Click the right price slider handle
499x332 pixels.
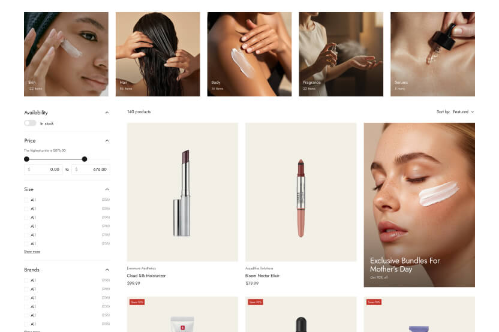click(x=85, y=159)
